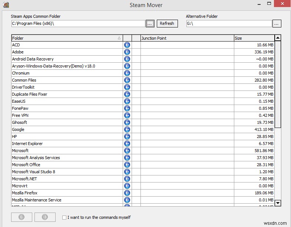Click blue arrow for Microsoft Analysis Services
The width and height of the screenshot is (291, 227).
coord(127,158)
